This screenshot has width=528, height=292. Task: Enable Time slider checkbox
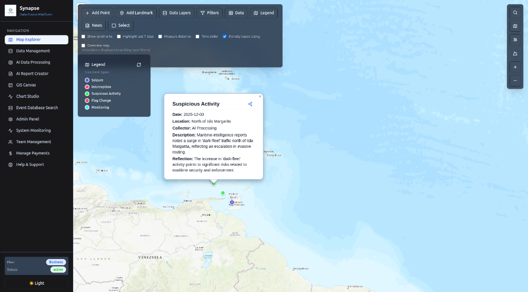click(197, 37)
